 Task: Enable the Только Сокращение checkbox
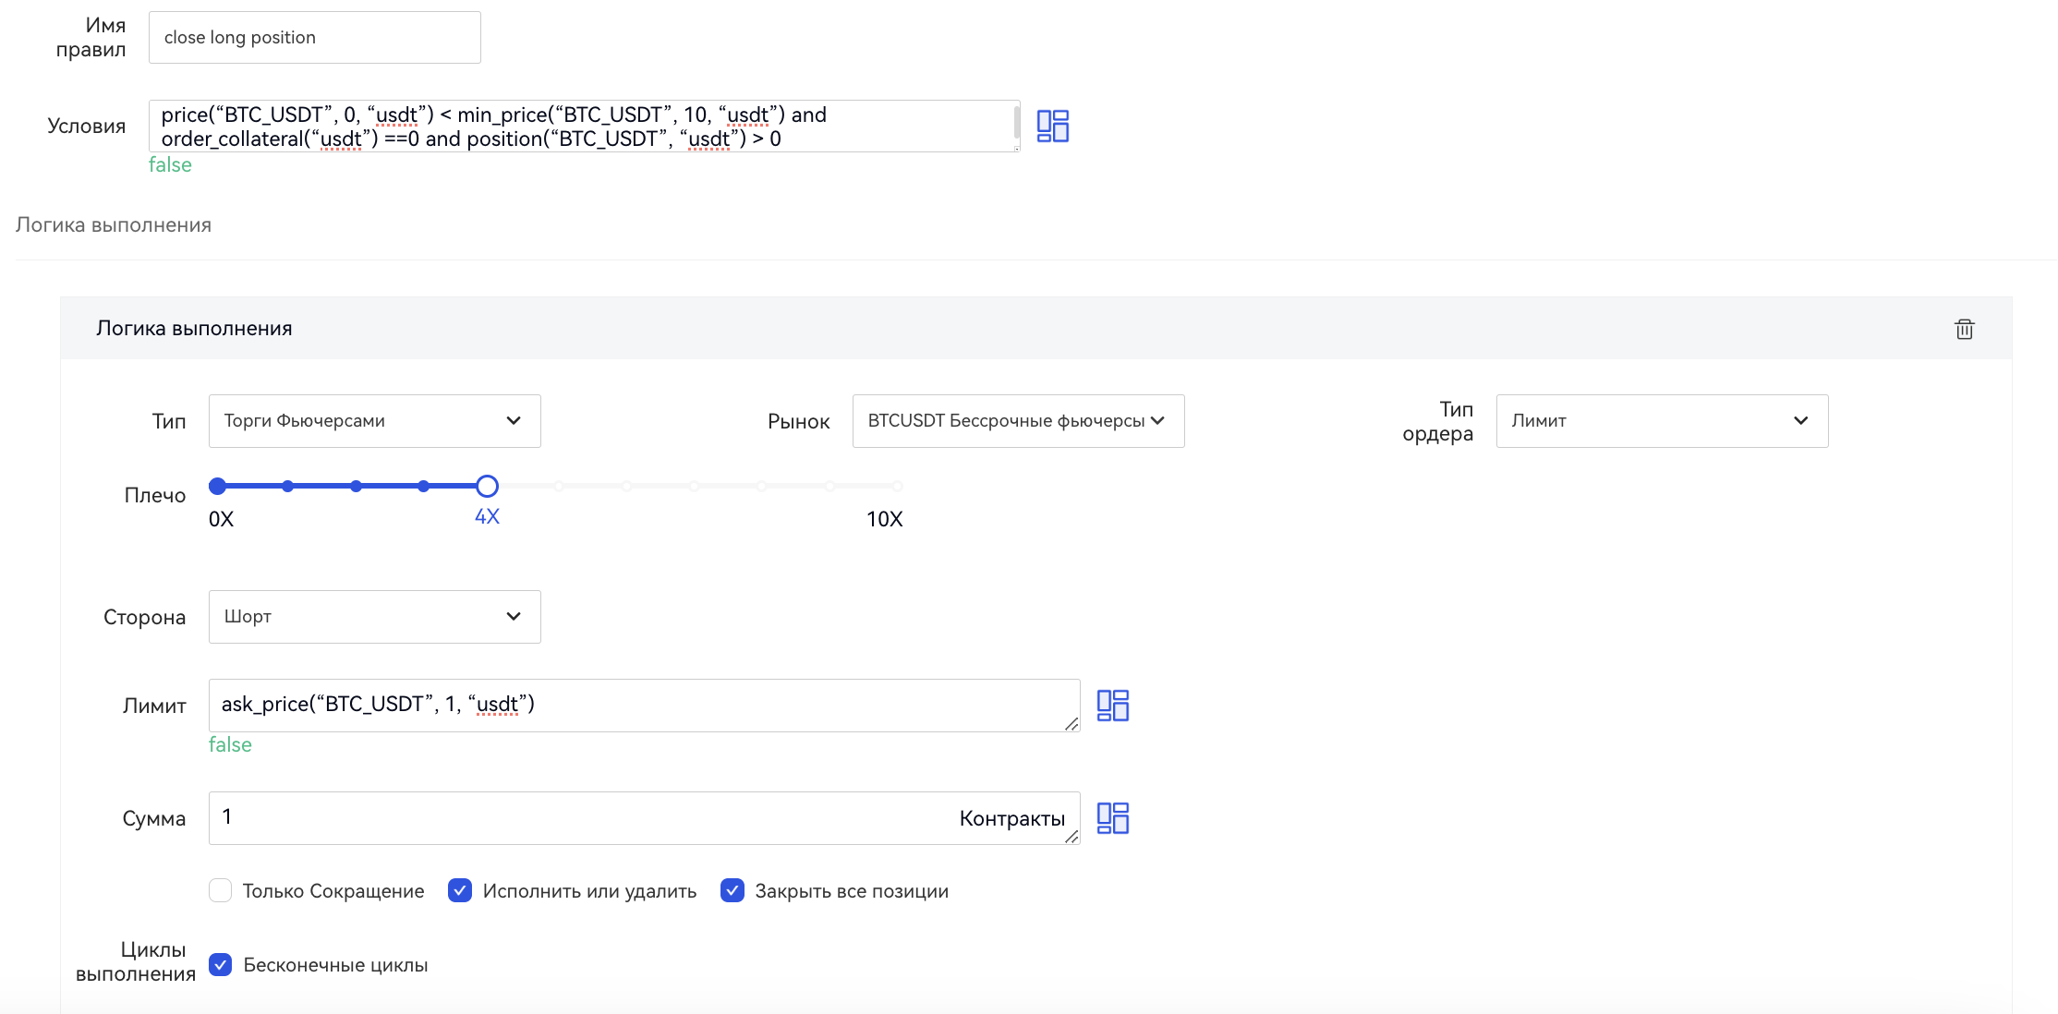[220, 890]
